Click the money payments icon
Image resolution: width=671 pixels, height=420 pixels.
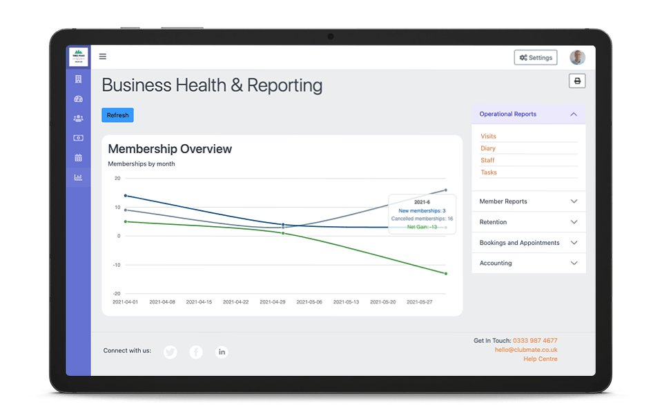coord(78,138)
